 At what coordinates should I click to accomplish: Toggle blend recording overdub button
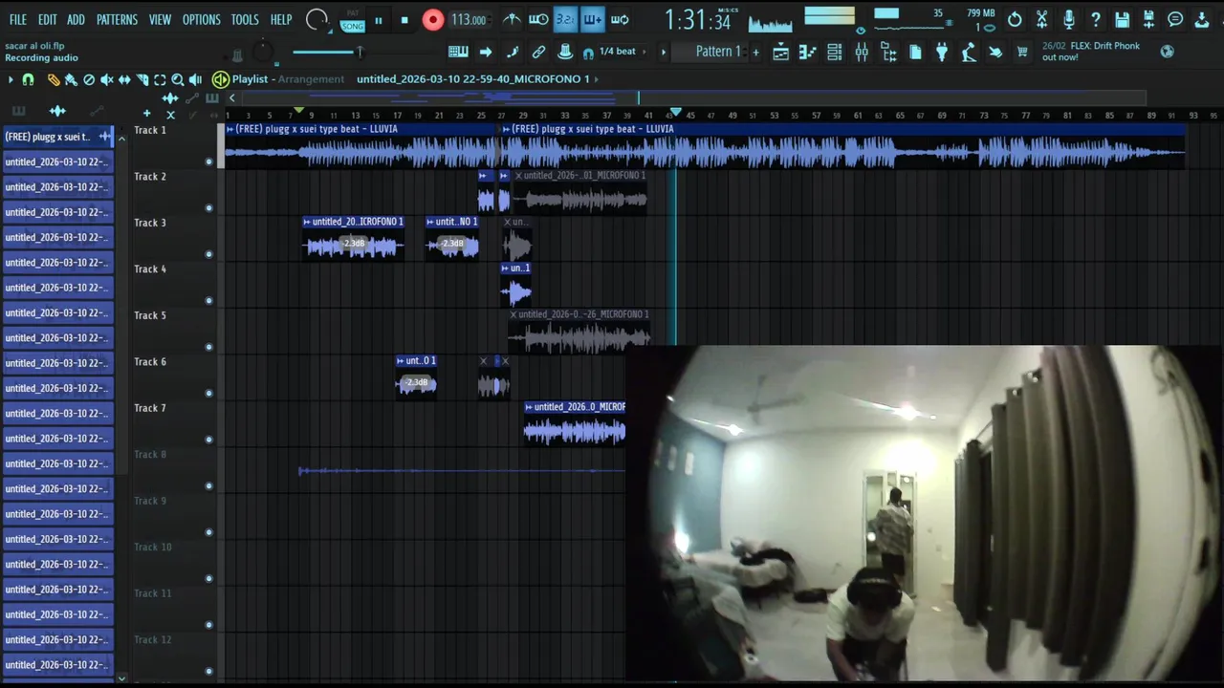pos(592,19)
